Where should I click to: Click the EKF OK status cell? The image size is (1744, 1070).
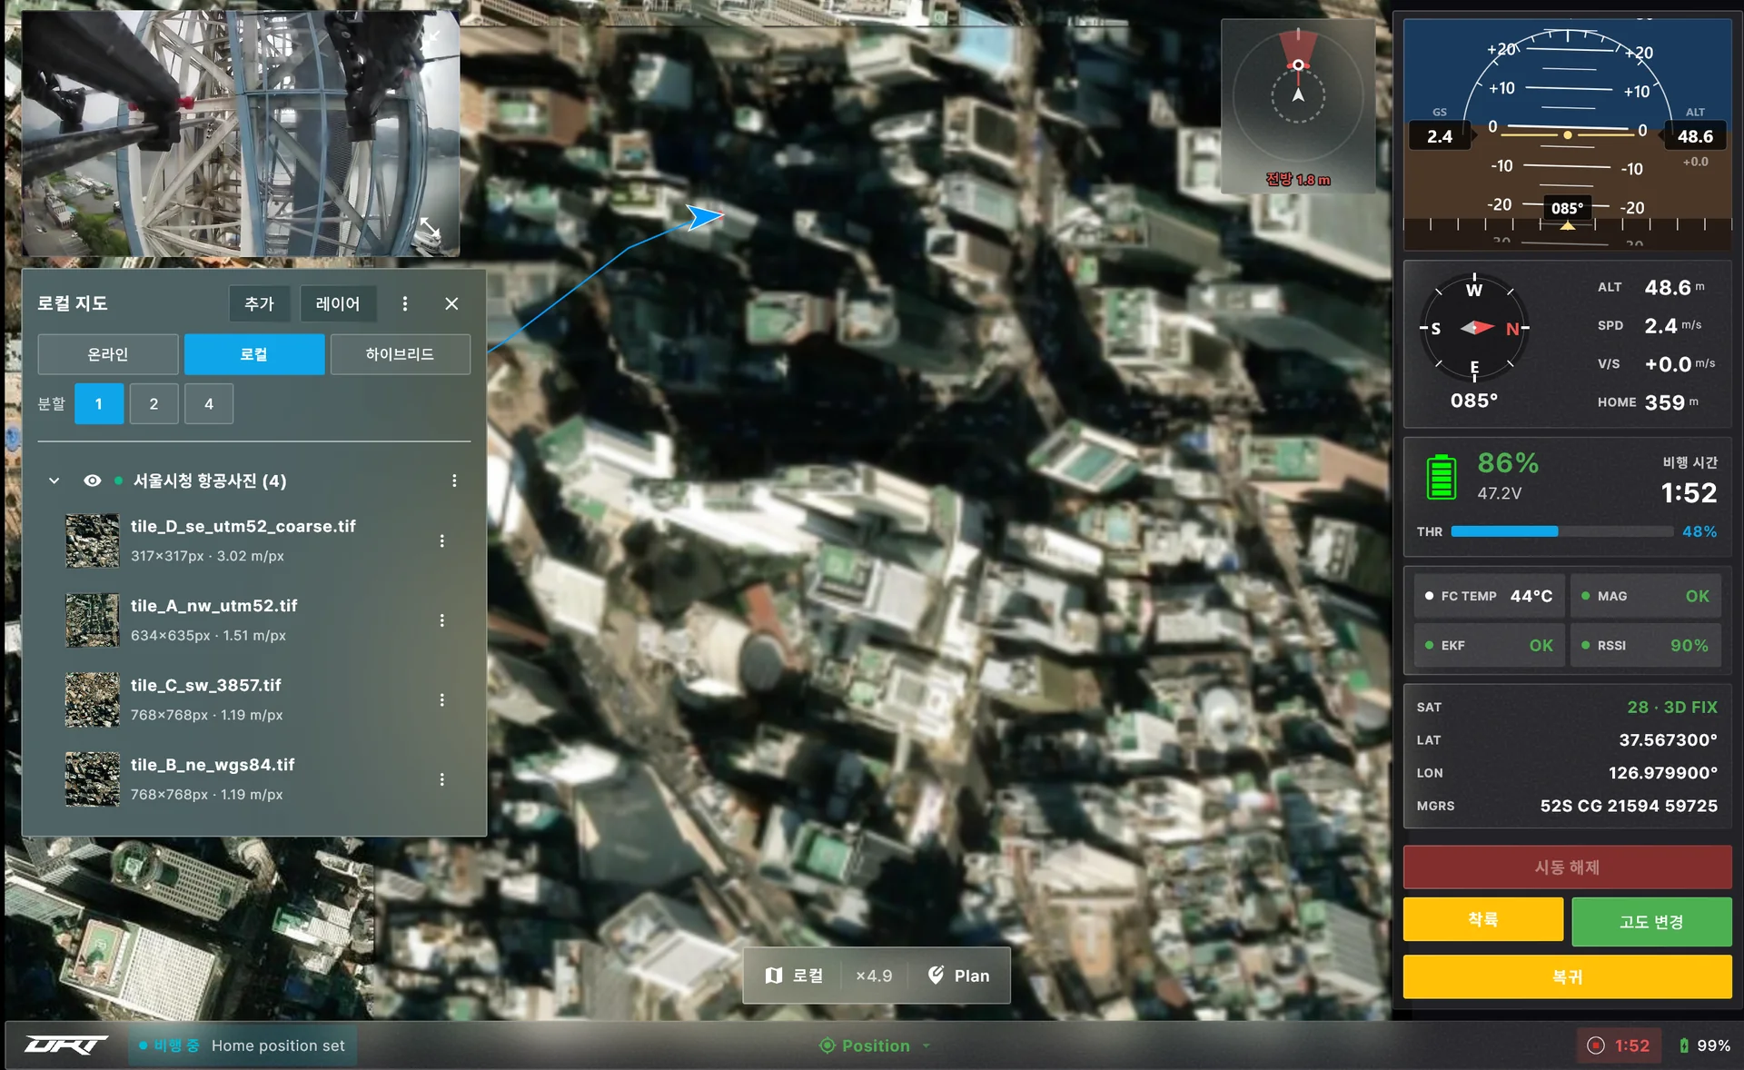(x=1490, y=645)
